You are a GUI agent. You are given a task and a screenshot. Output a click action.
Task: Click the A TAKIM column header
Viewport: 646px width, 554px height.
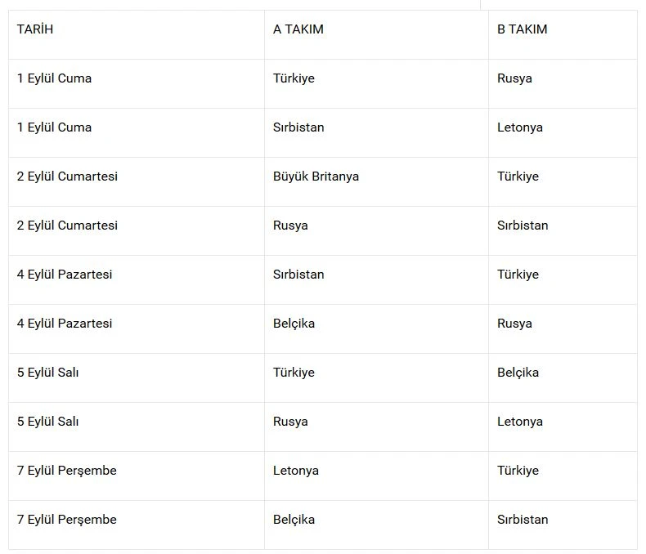click(298, 29)
